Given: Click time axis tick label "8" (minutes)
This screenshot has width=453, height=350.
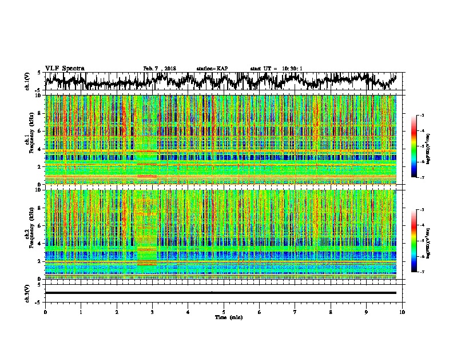Looking at the screenshot, I should (x=331, y=312).
